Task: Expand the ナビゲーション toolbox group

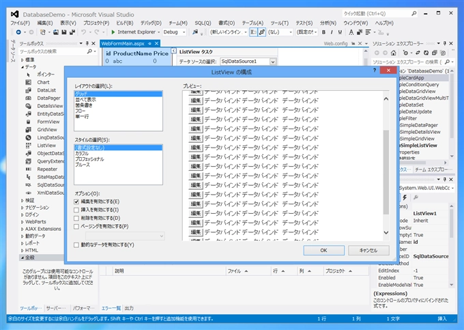Action: point(23,208)
